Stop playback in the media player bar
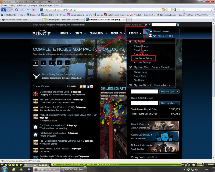Image resolution: width=215 pixels, height=172 pixels. coord(17,165)
